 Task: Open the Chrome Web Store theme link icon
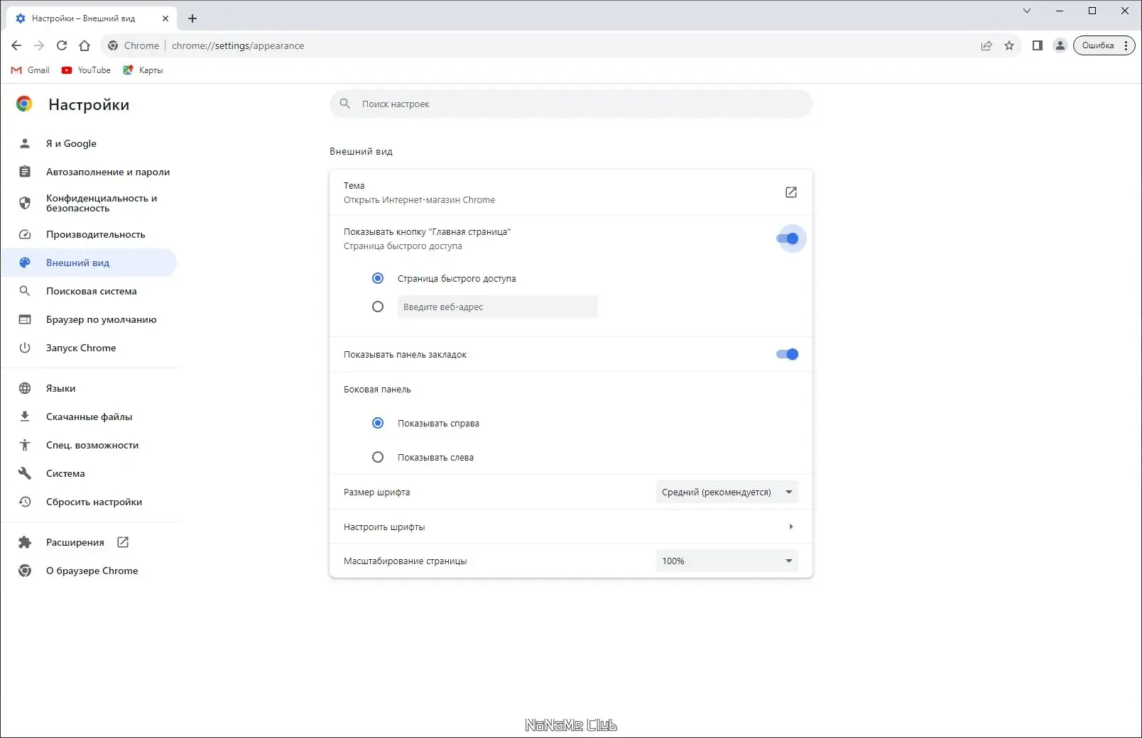point(790,192)
